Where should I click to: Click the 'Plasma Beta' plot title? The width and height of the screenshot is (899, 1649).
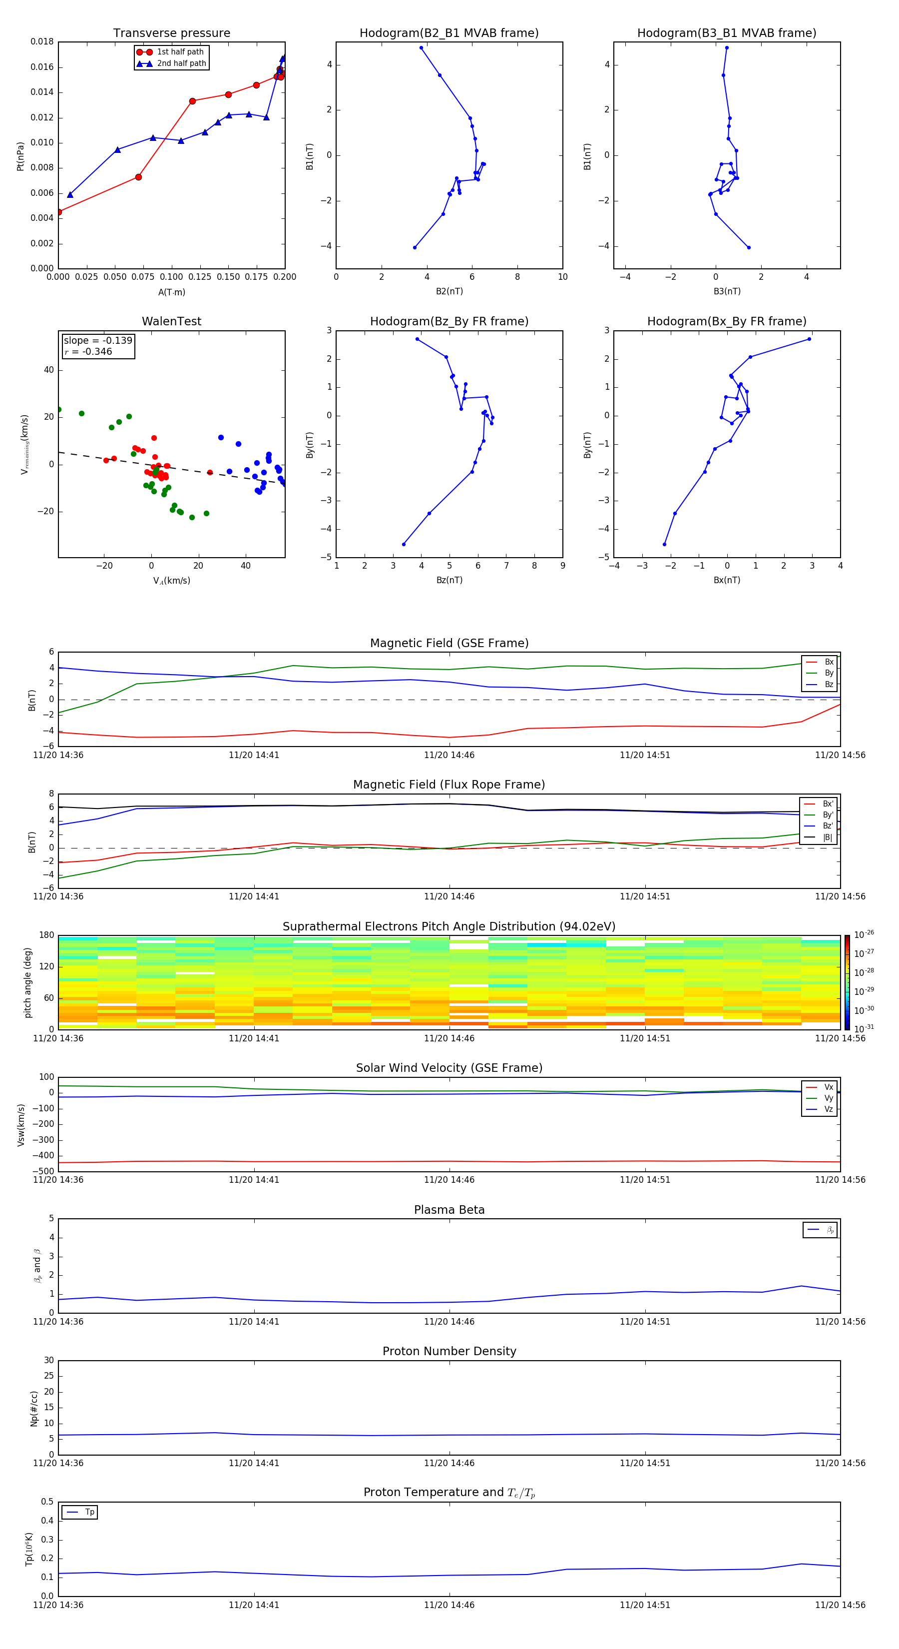pos(449,1210)
